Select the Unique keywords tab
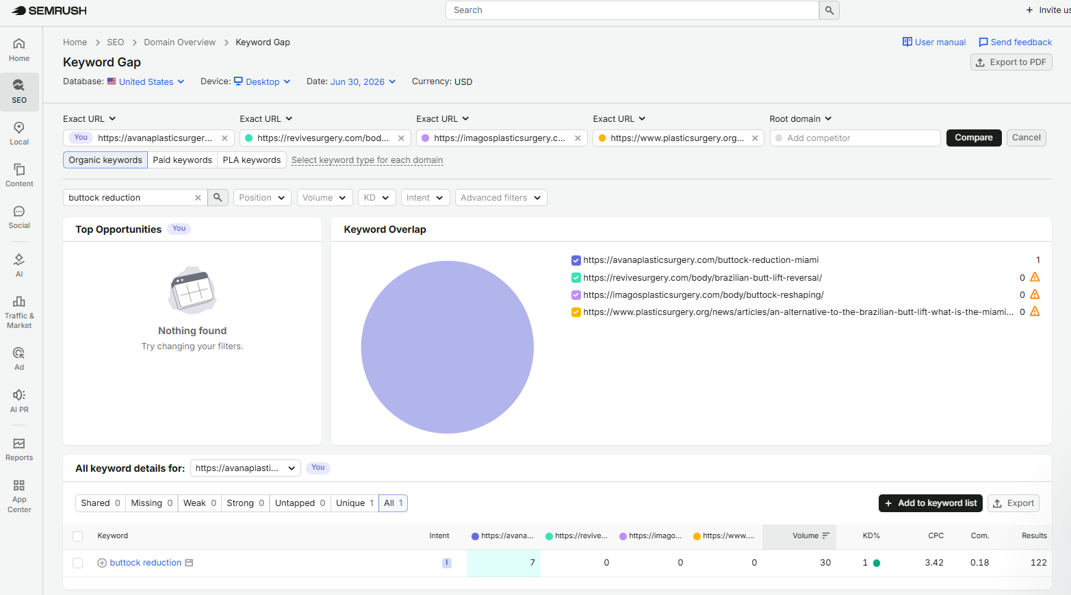 coord(355,503)
